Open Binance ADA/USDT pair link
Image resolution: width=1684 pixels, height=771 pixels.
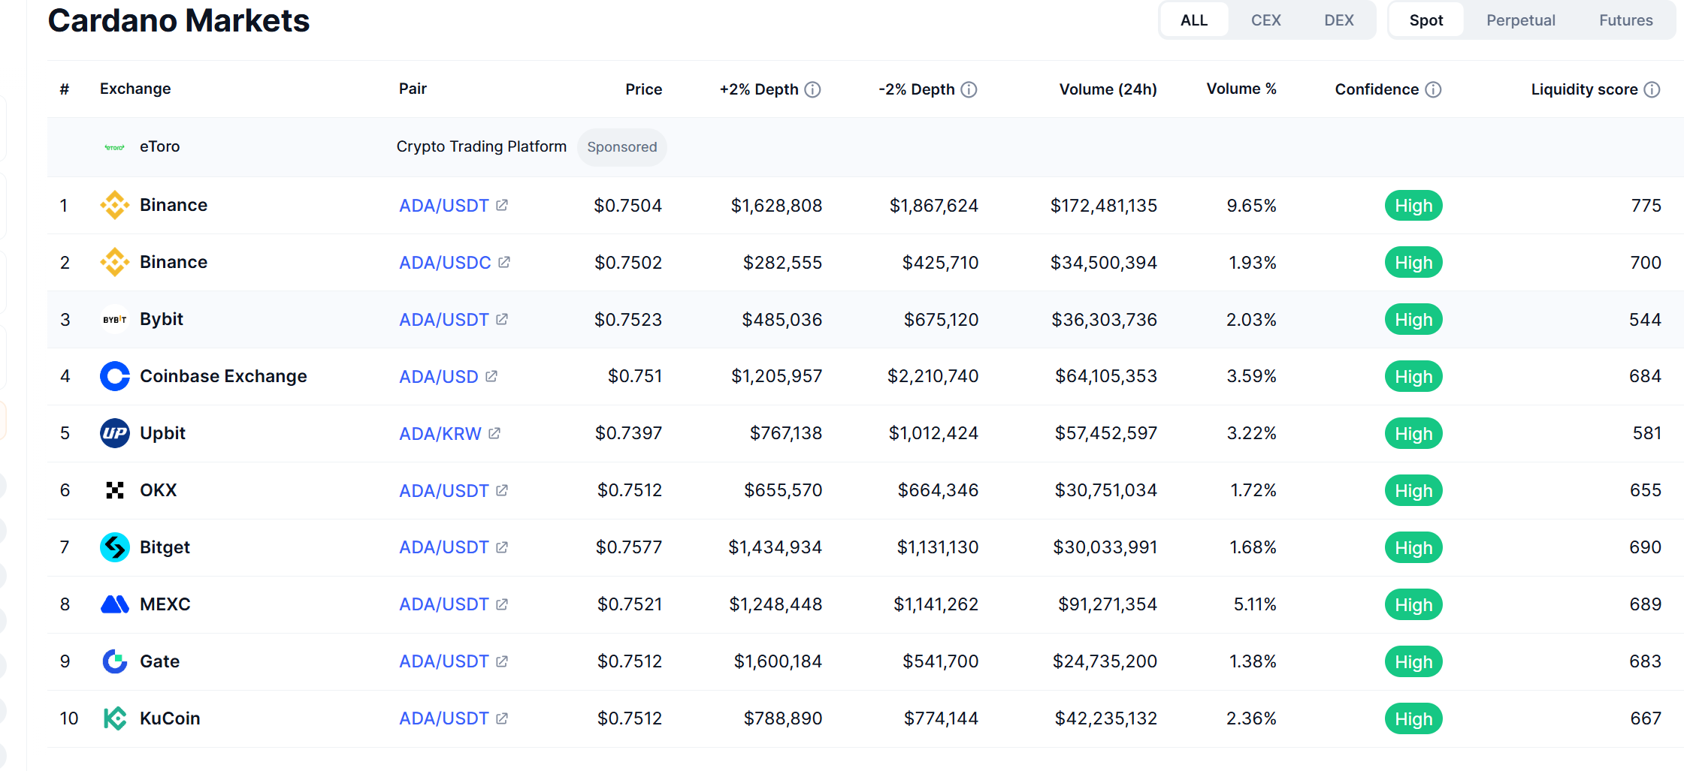coord(444,205)
